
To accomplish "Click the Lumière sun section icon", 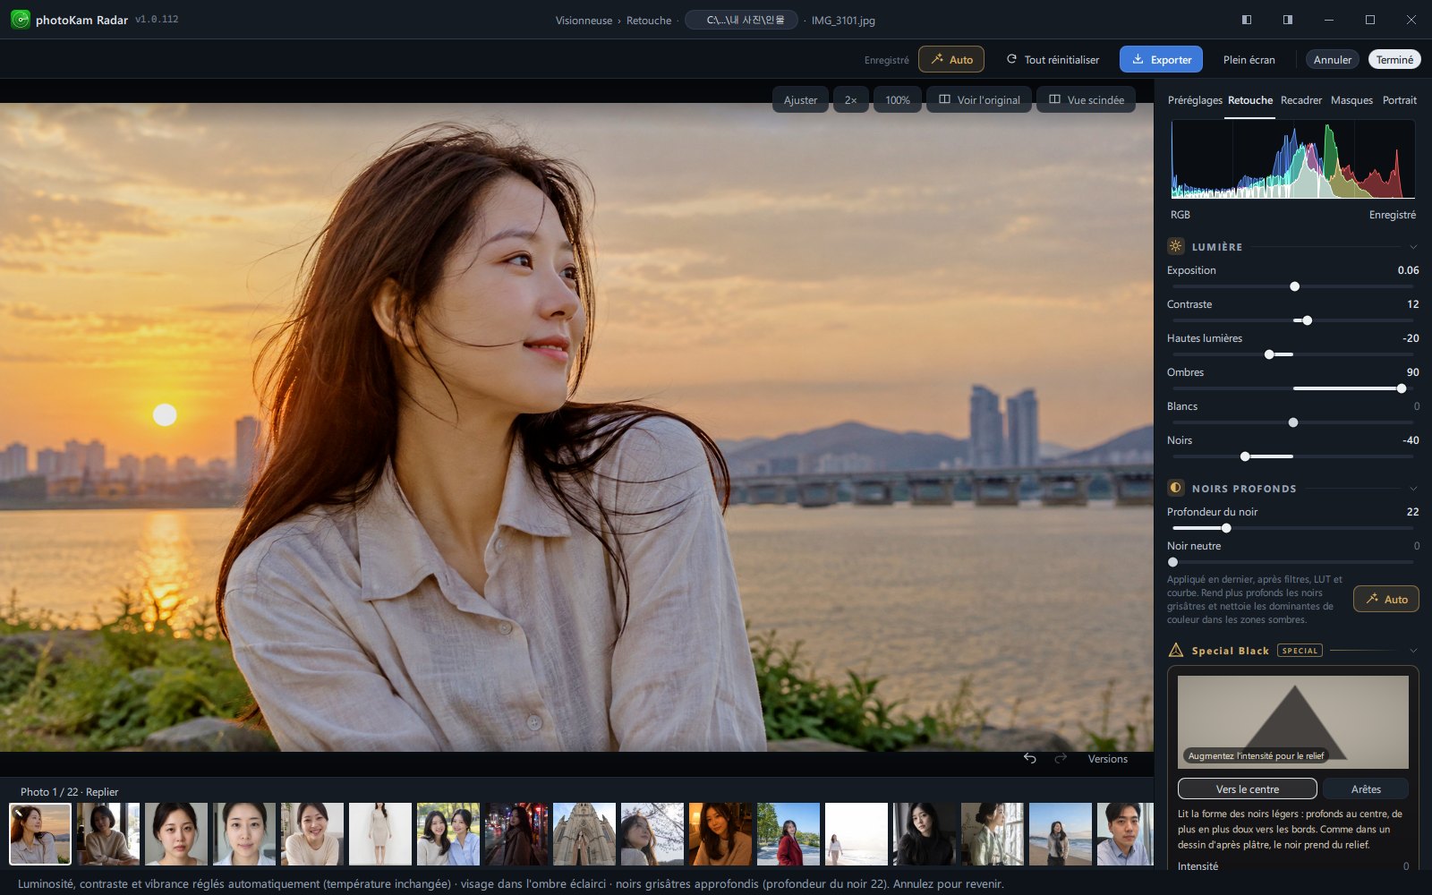I will coord(1176,246).
